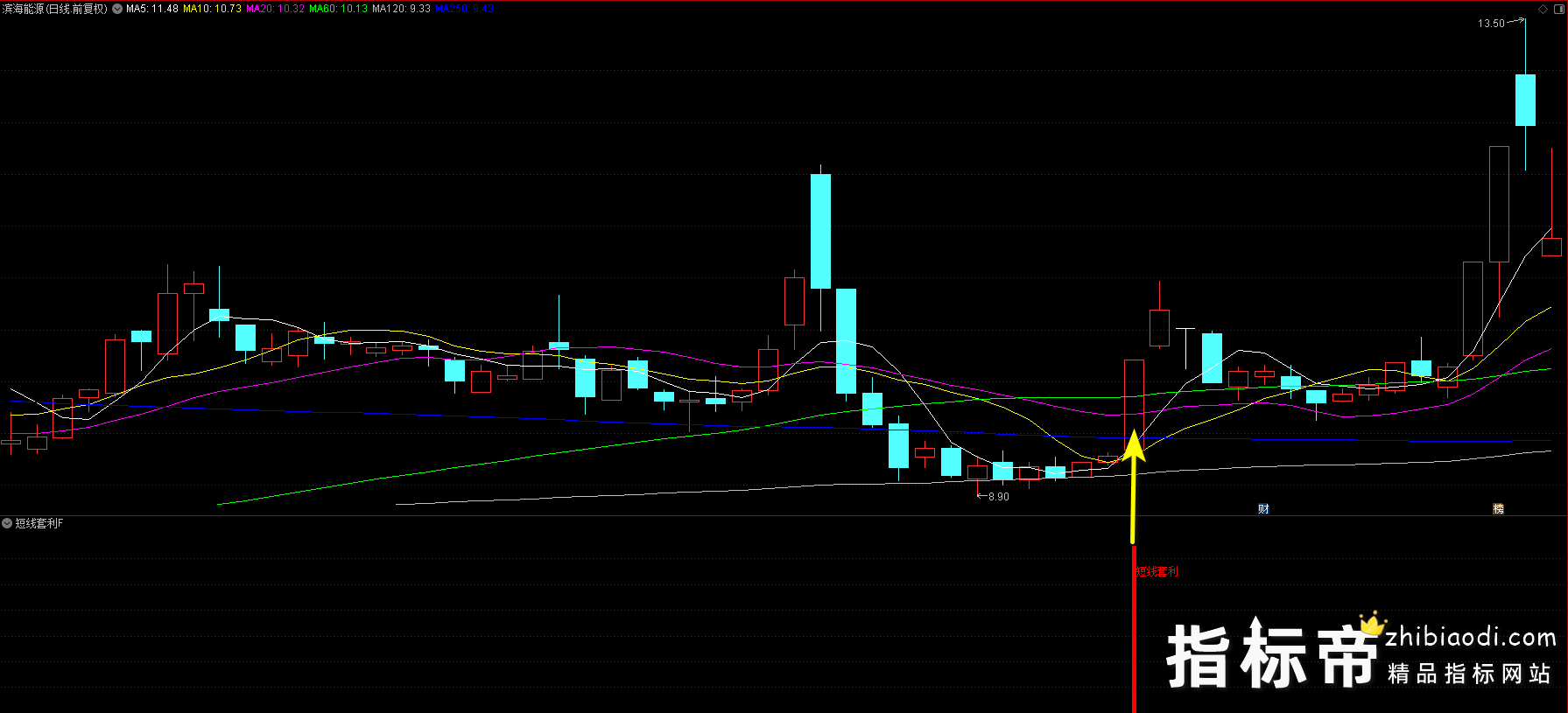
Task: Select the red signal bar in indicator panel
Action: 1134,630
